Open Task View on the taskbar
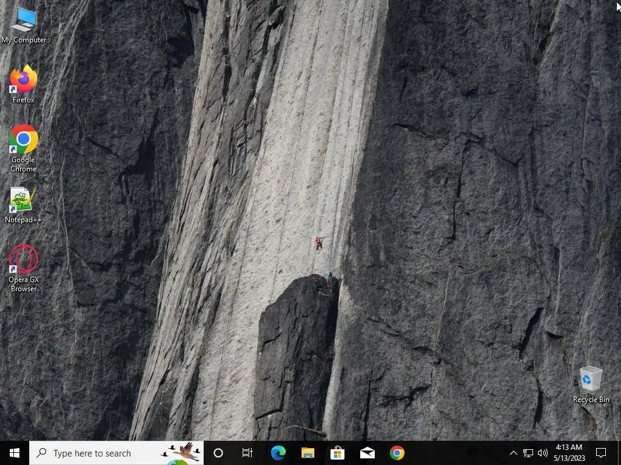Screen dimensions: 621x465 [247, 453]
